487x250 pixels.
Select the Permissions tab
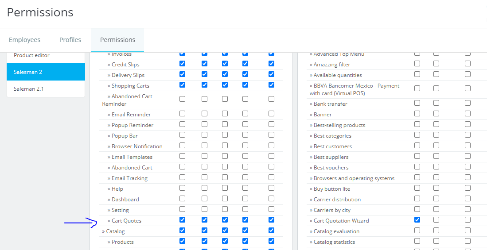tap(117, 40)
